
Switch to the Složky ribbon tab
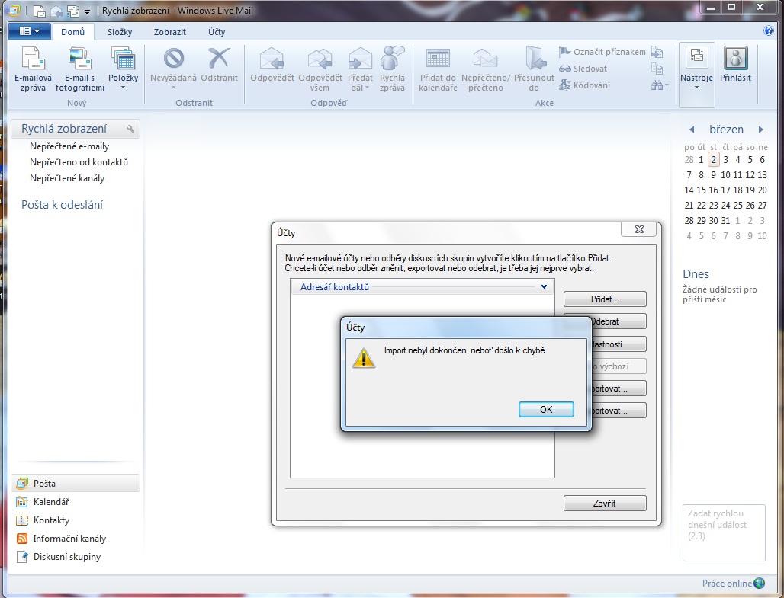pyautogui.click(x=120, y=32)
